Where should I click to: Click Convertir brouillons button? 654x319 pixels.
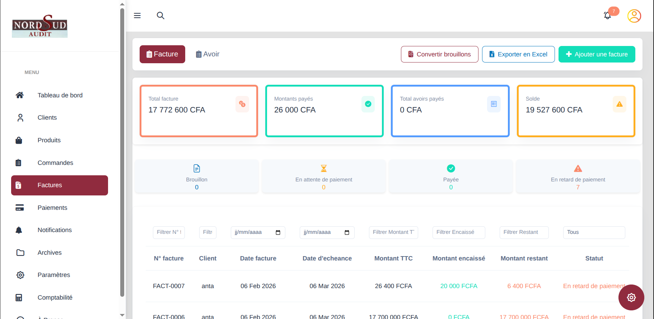click(x=439, y=54)
